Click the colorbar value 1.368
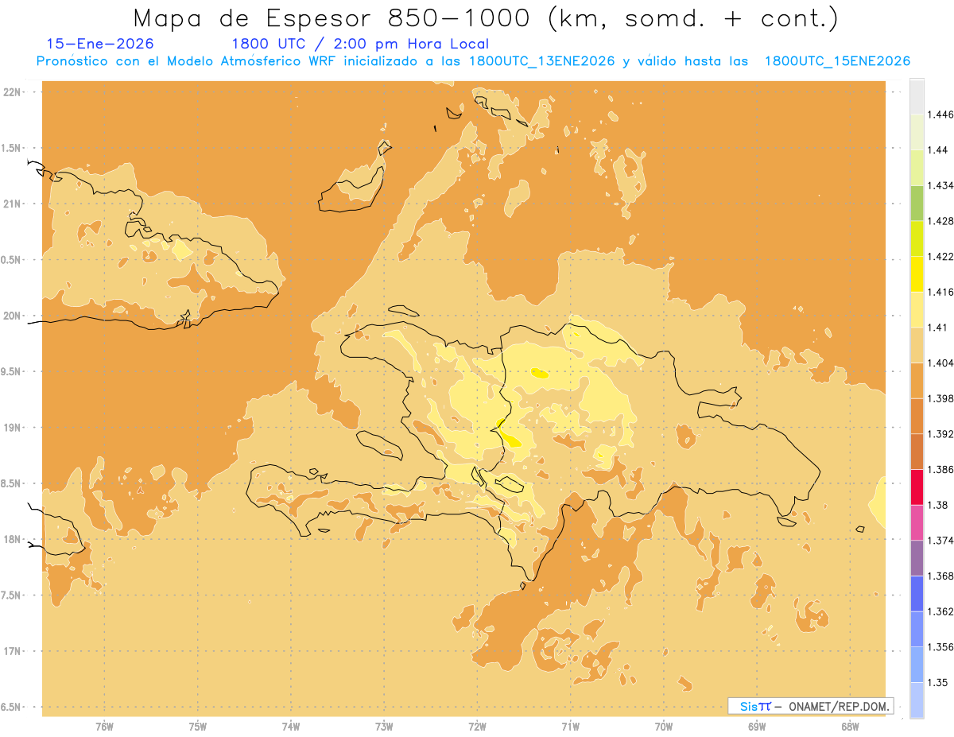 [x=942, y=576]
